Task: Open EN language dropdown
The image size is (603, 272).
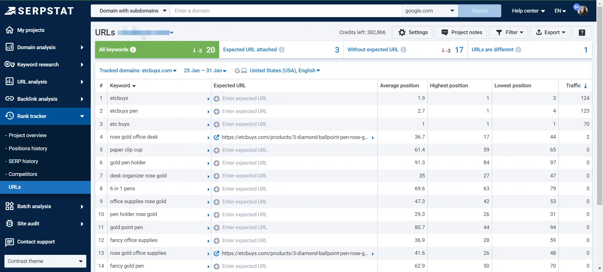Action: point(560,11)
